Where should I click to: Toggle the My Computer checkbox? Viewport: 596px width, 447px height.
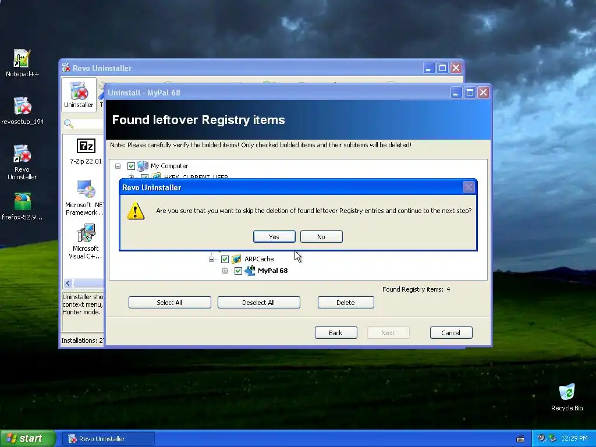click(131, 166)
